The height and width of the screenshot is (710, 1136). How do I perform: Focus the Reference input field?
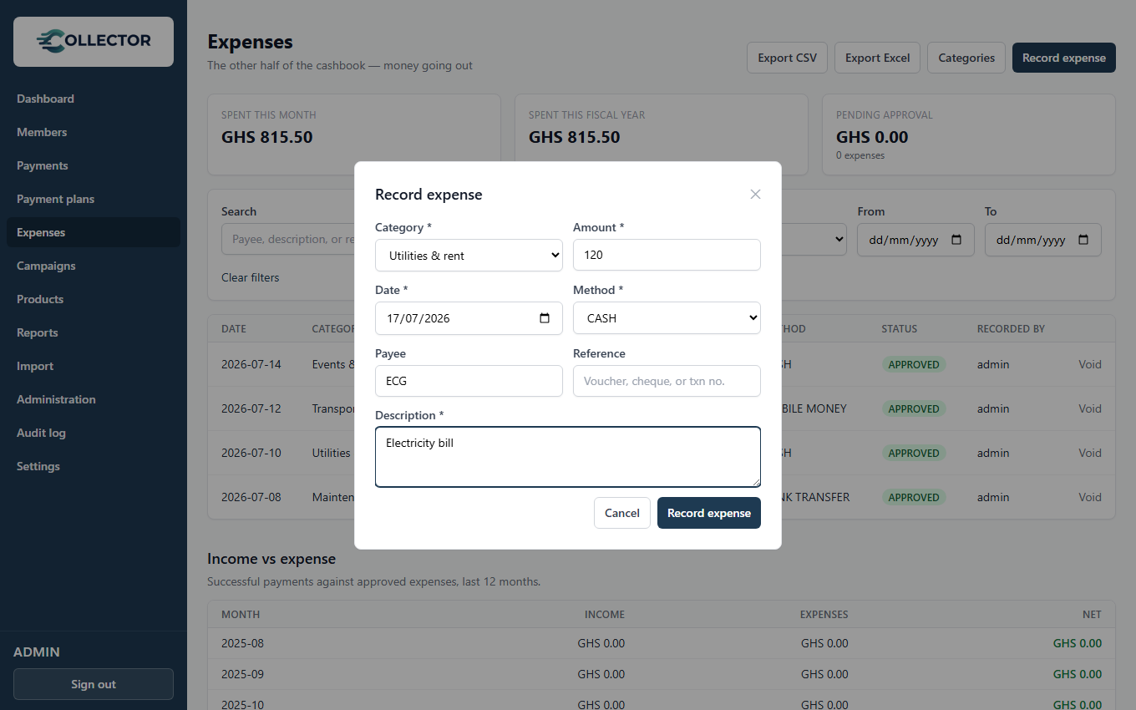point(667,381)
